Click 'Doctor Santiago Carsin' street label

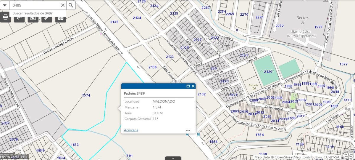[x=58, y=45]
